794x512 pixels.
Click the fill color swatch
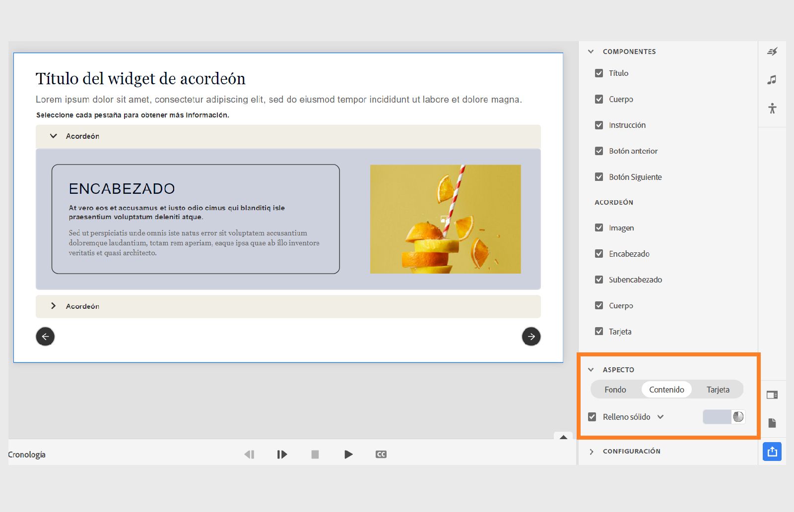click(717, 417)
